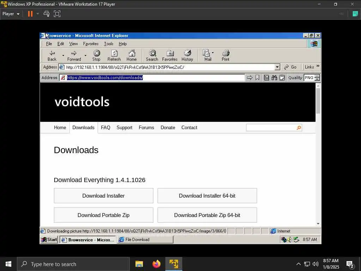The image size is (361, 271).
Task: Open the Windows 10 Start menu
Action: (8, 264)
